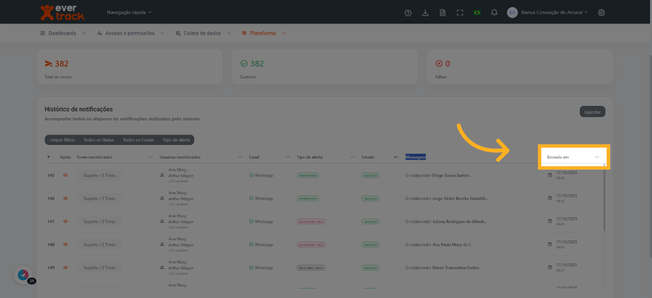This screenshot has width=652, height=298.
Task: Expand Navegação rápida dropdown
Action: tap(128, 12)
